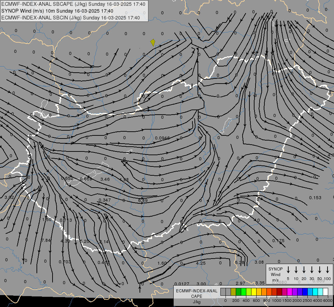Viewport: 334px width, 307px height.
Task: Click the 0.175 CAPE value
Action: pos(278,241)
